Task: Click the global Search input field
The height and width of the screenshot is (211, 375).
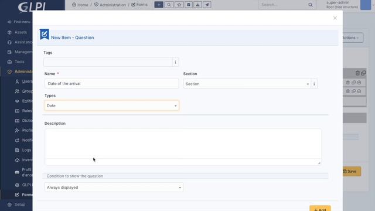Action: (x=283, y=5)
